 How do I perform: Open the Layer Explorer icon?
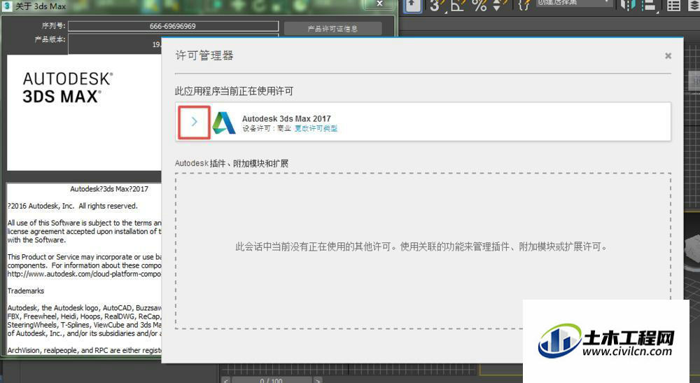[x=694, y=6]
